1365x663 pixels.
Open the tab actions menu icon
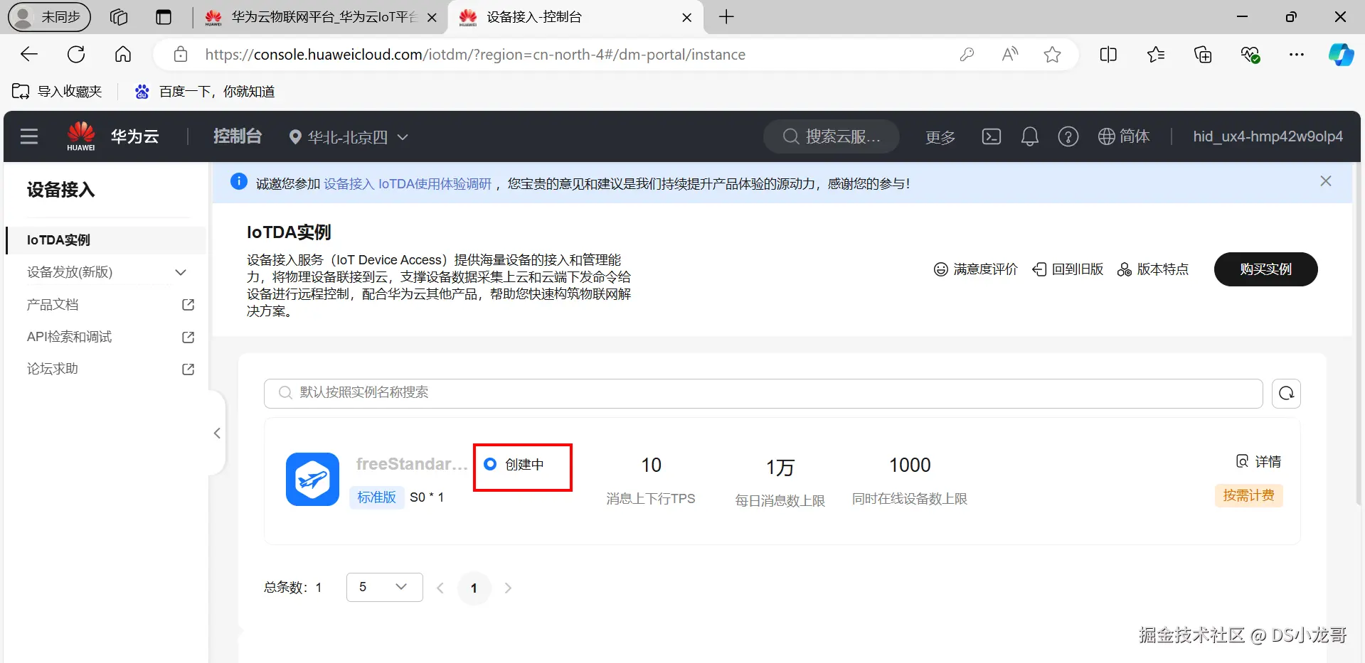click(164, 17)
